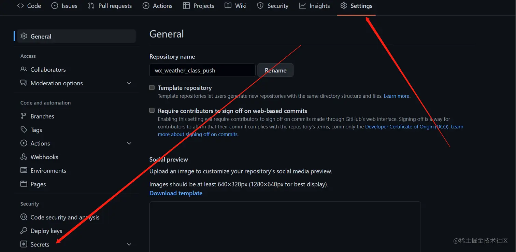
Task: Click the Deploy keys key icon
Action: (x=24, y=231)
